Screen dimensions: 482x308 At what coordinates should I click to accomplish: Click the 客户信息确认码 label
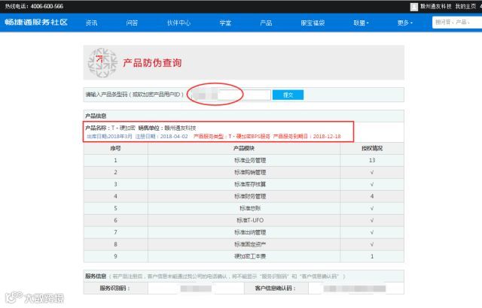click(x=276, y=288)
